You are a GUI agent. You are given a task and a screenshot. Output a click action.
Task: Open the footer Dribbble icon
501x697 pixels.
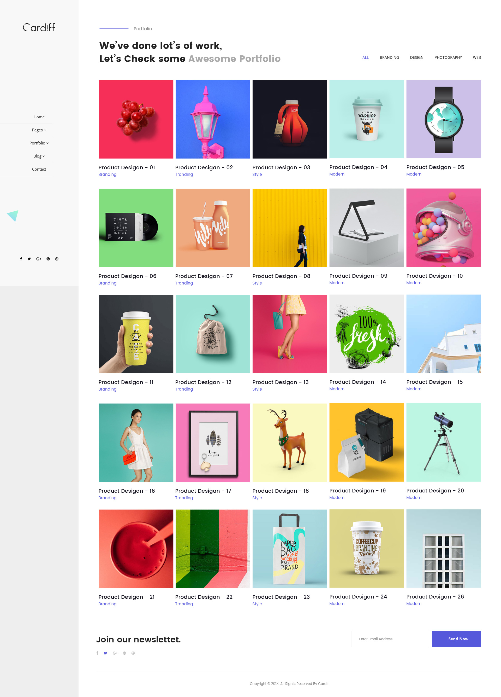click(x=133, y=653)
